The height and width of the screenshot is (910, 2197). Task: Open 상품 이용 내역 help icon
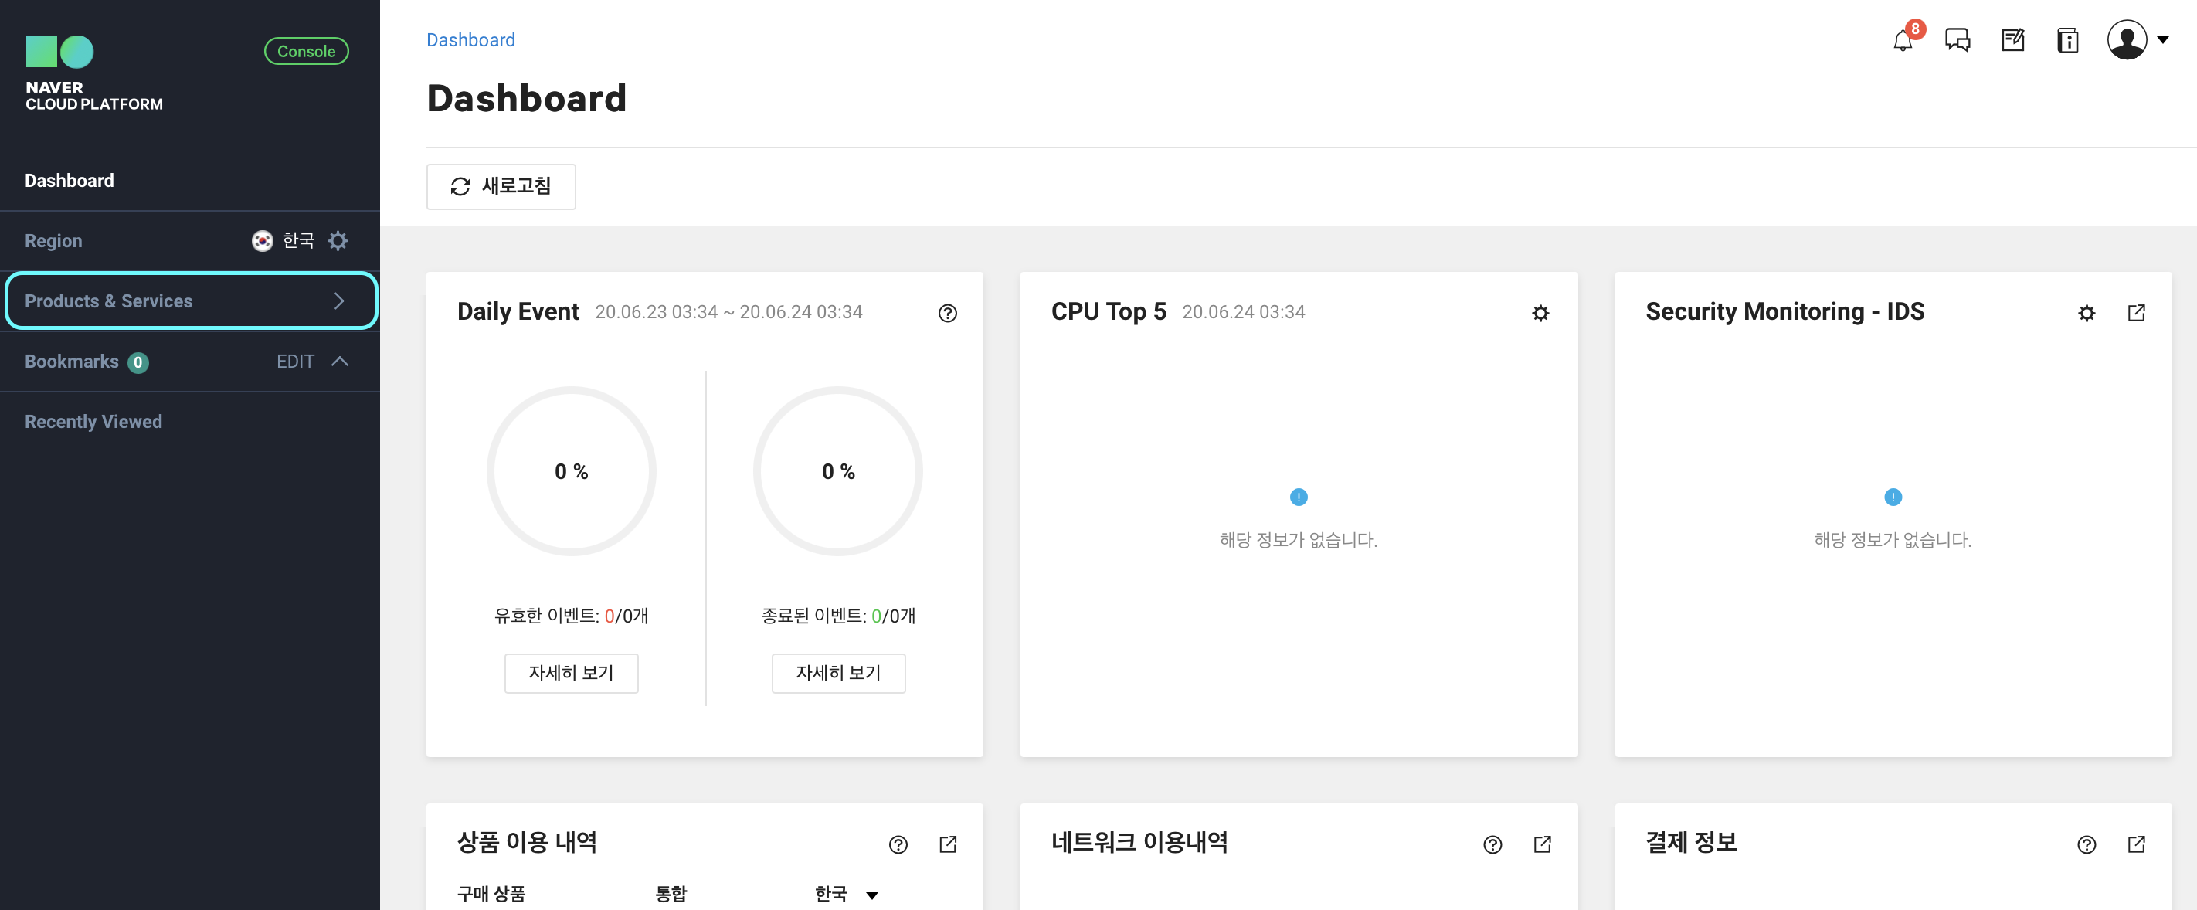(897, 844)
